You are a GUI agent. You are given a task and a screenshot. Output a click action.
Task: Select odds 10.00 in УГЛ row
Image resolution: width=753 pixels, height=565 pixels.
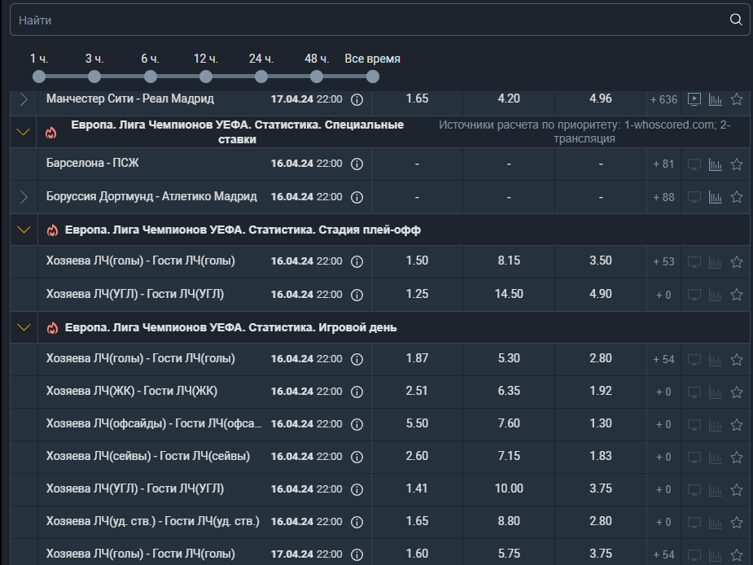click(509, 488)
